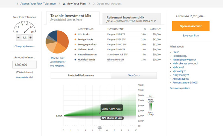223x136 pixels.
Task: Click Emerging Markets asset class
Action: click(87, 45)
